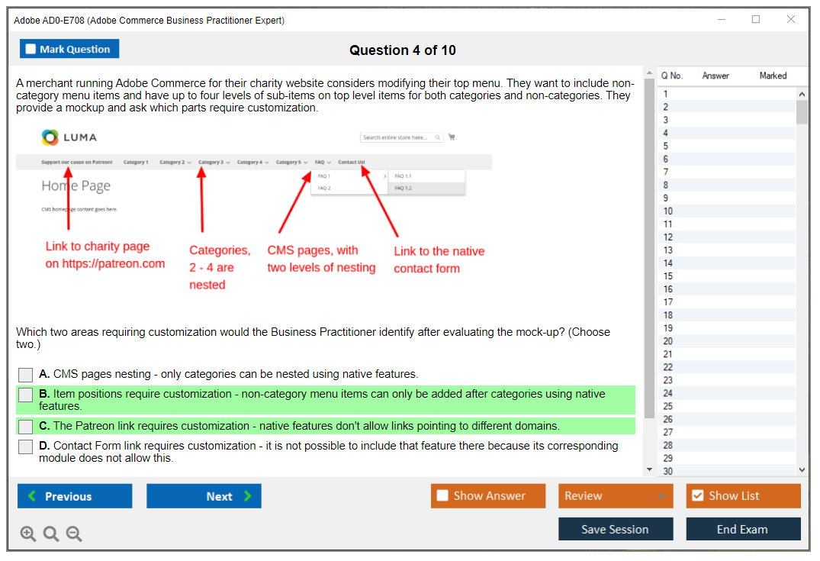This screenshot has width=820, height=561.
Task: Click the search magnifier in mockup
Action: [x=438, y=137]
